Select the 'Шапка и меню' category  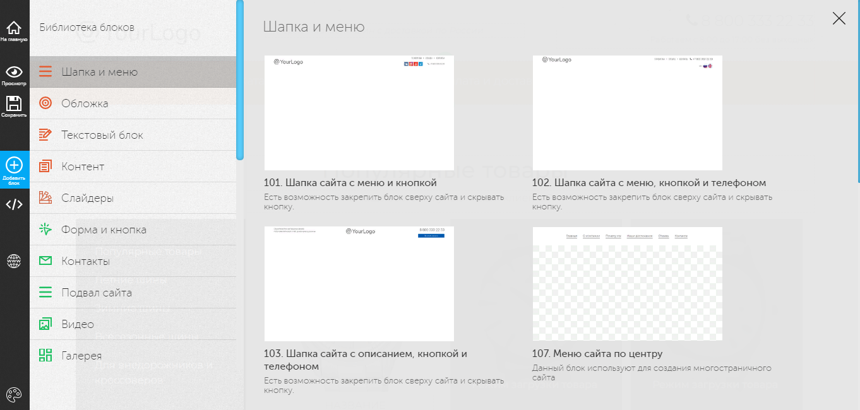pyautogui.click(x=100, y=72)
